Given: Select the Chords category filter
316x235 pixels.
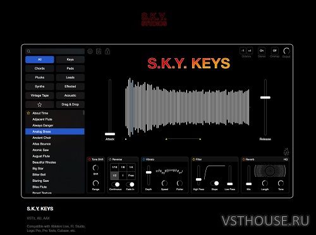Looking at the screenshot, I should [x=40, y=68].
